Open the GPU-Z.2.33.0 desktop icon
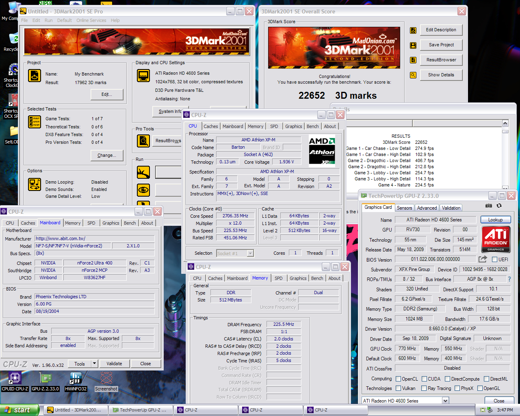This screenshot has height=416, width=520. tap(45, 382)
